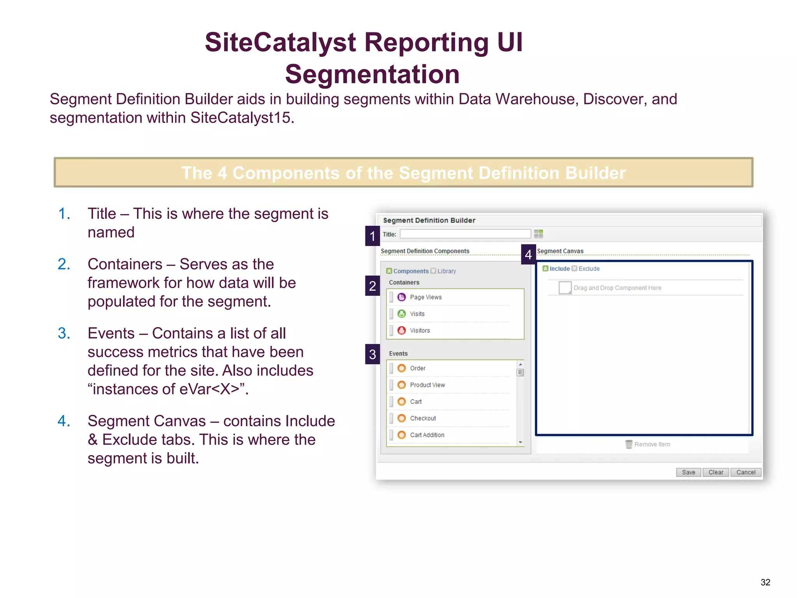Click the red Visitors container icon

click(402, 331)
